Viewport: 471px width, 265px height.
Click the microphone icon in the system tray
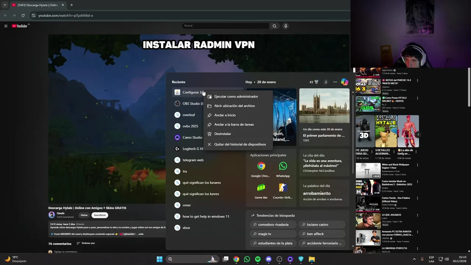(x=422, y=259)
